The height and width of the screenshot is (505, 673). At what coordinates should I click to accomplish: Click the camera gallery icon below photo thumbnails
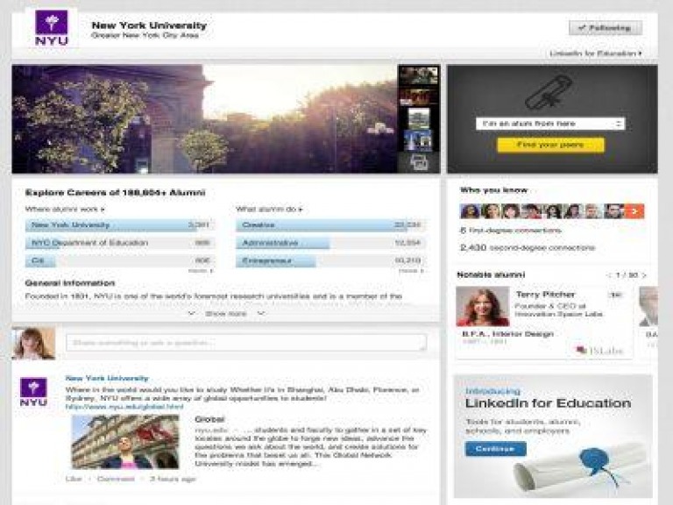(x=417, y=162)
